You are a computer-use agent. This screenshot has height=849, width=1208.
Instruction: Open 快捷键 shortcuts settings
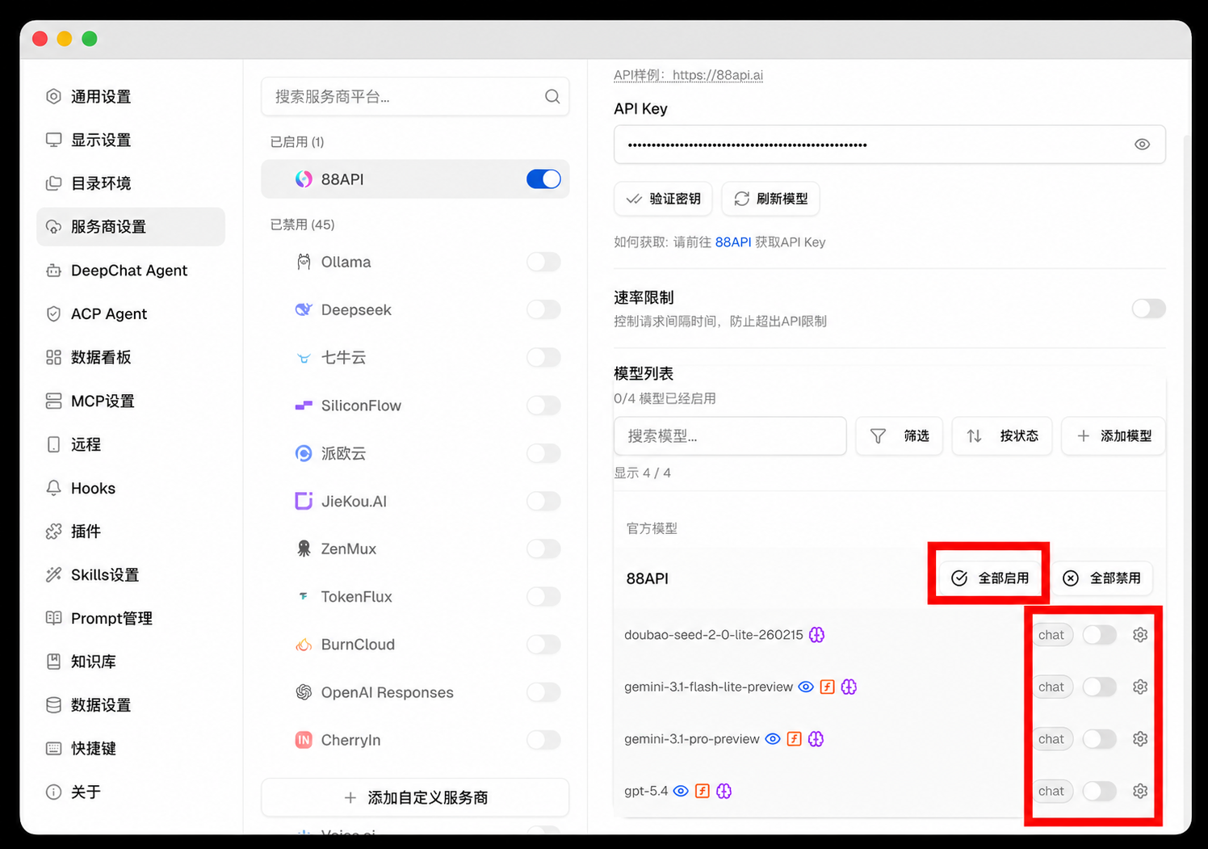[x=131, y=749]
